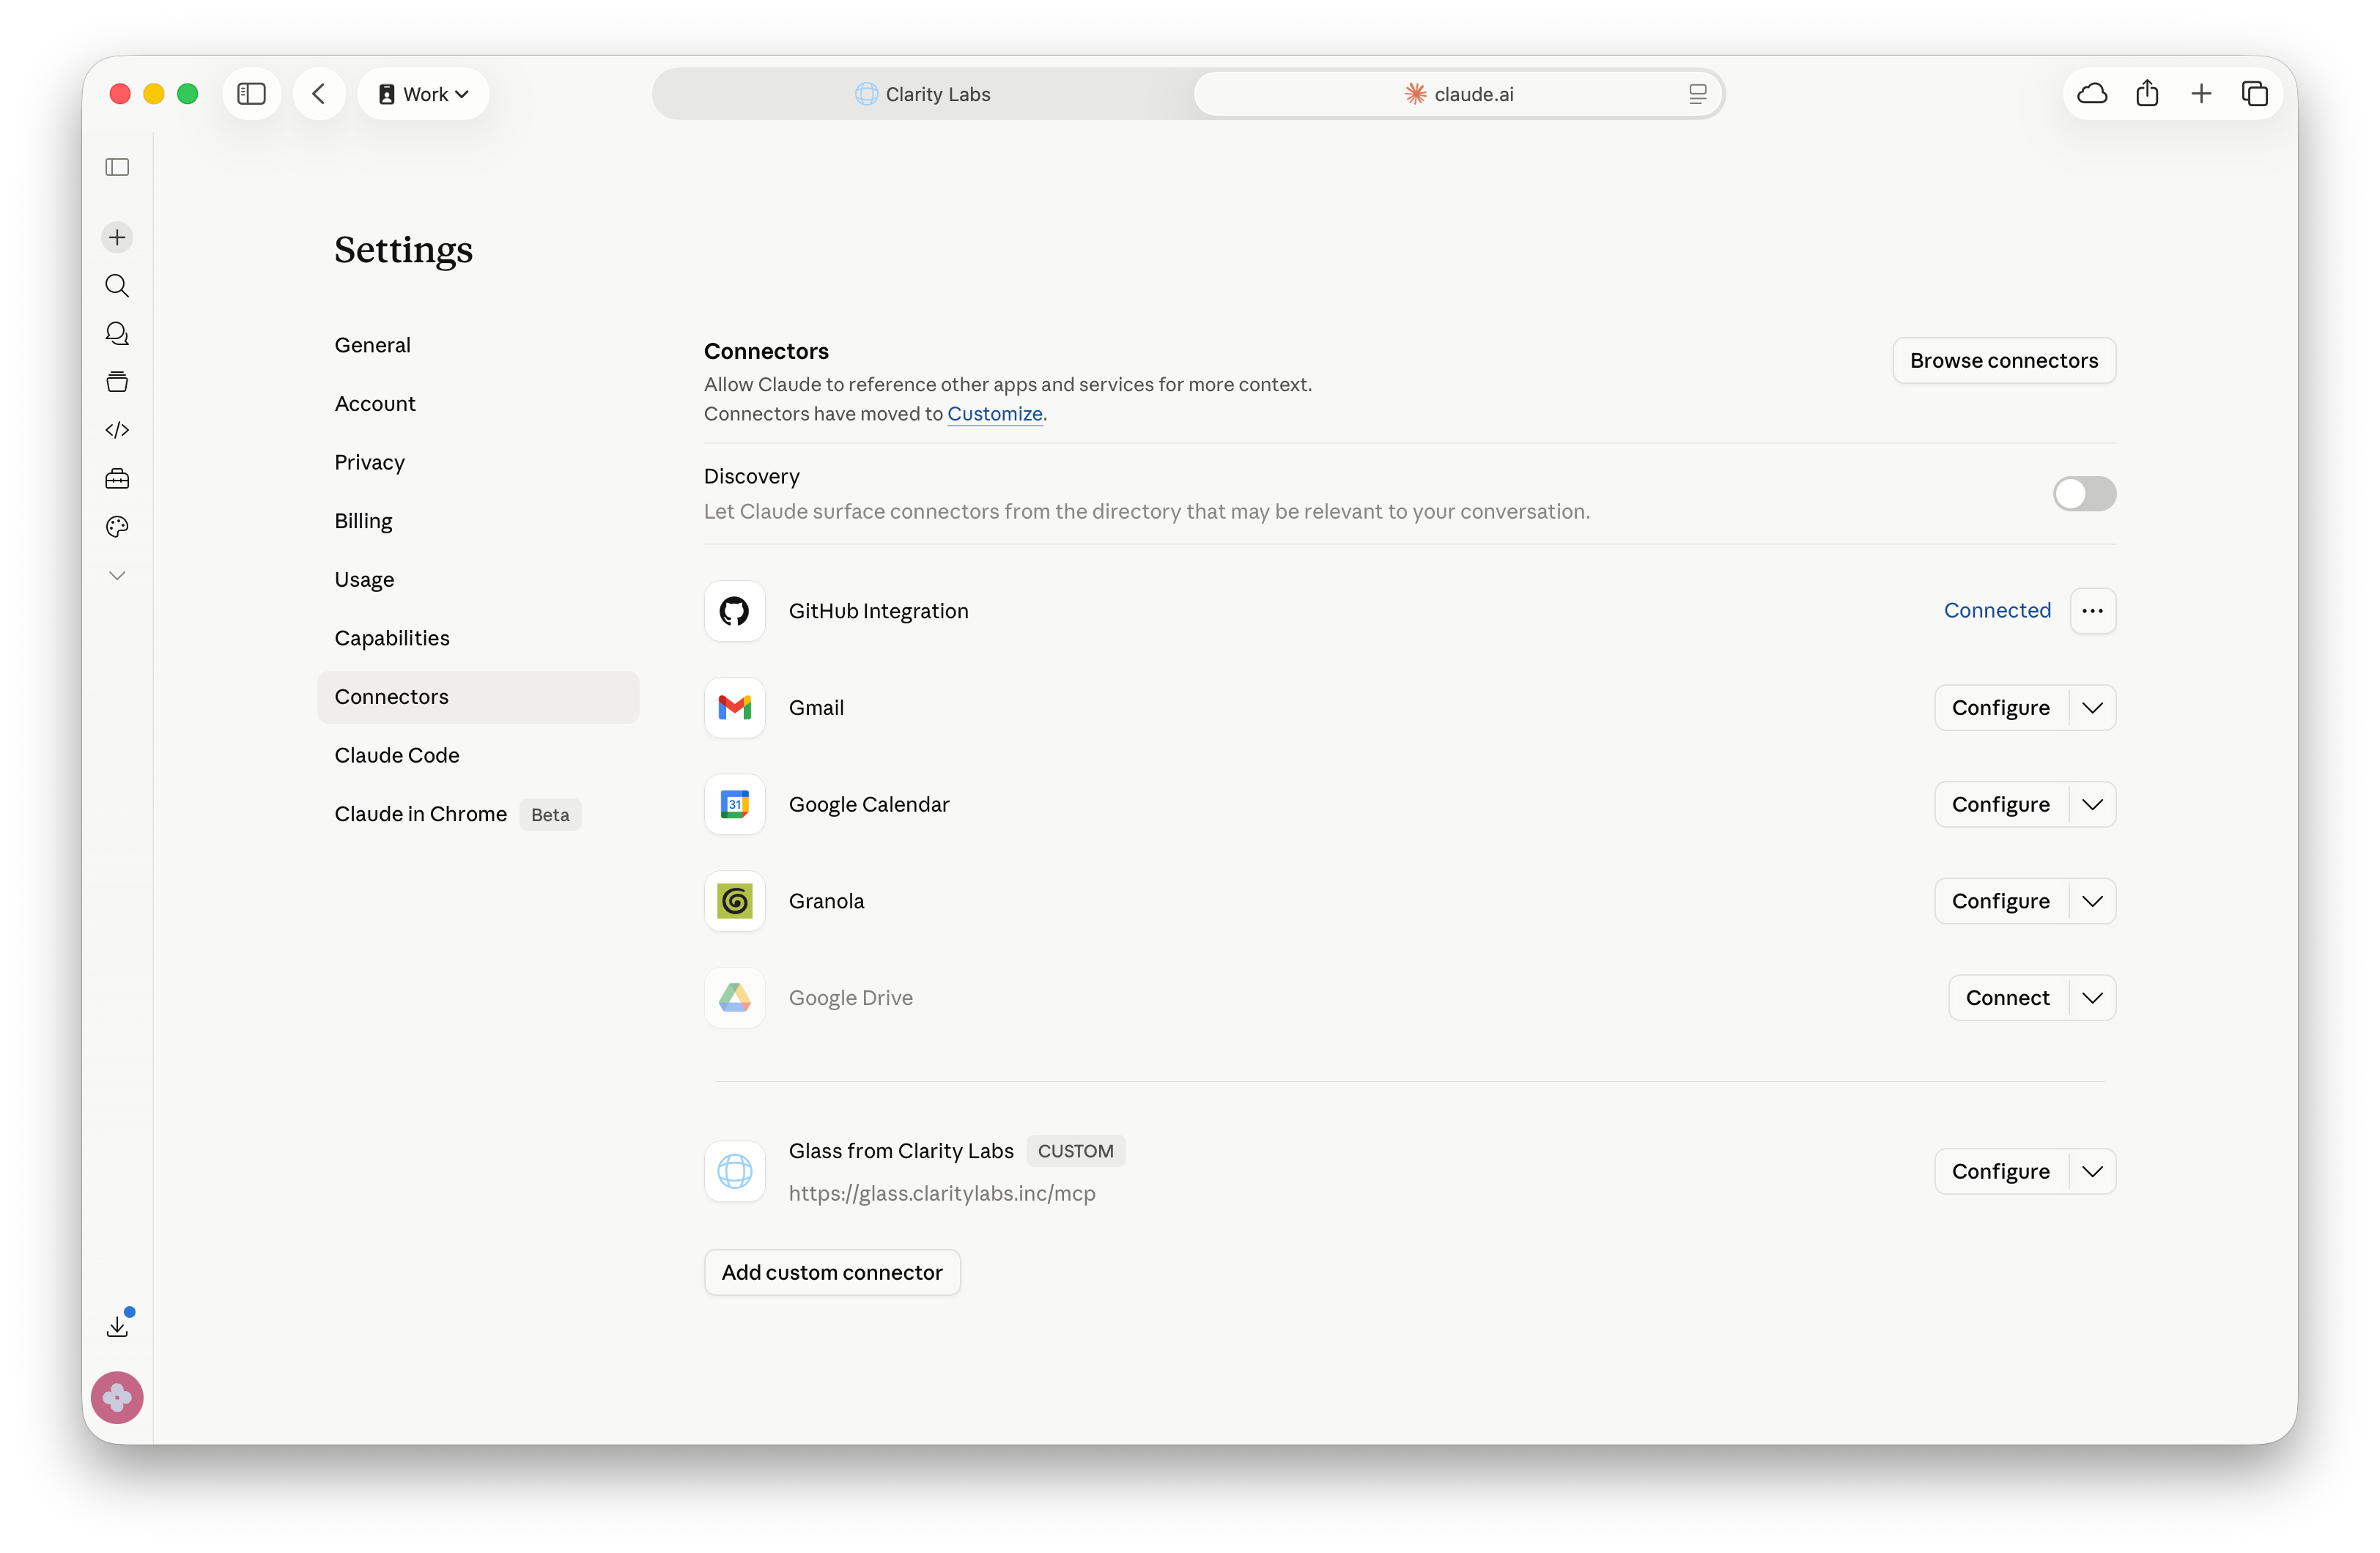Open the Work profile dropdown
Screen dimensions: 2380x1553
point(423,94)
